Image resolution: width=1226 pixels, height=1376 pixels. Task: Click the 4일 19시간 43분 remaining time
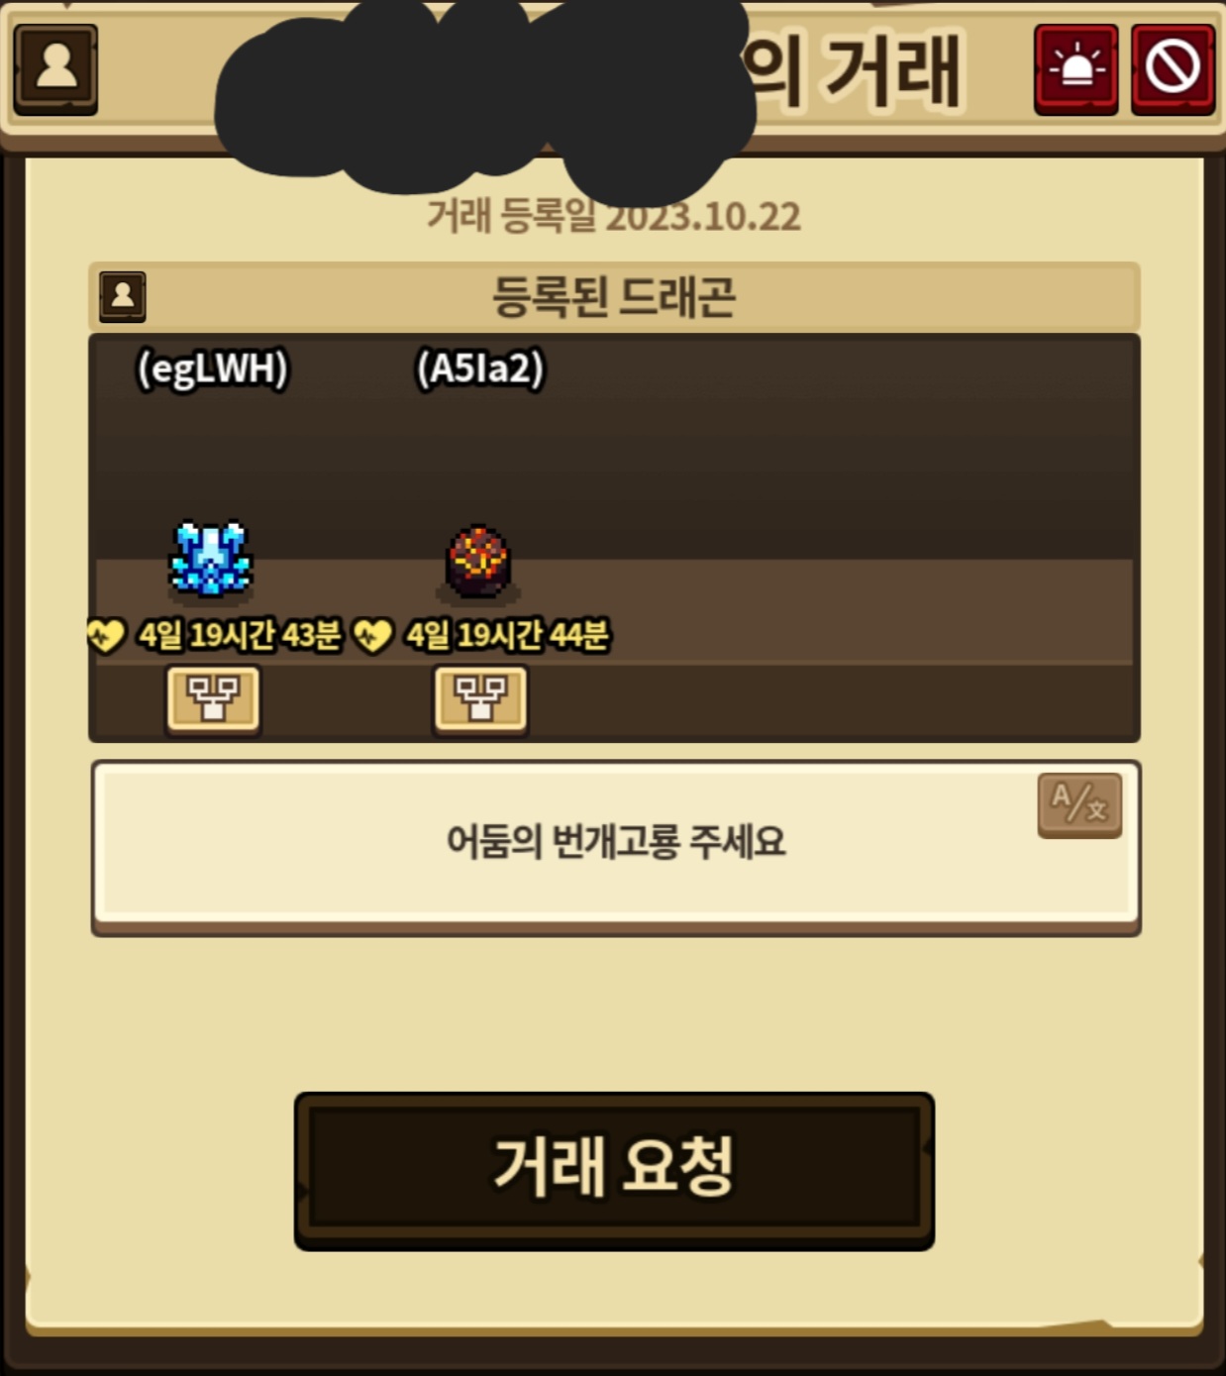tap(240, 635)
